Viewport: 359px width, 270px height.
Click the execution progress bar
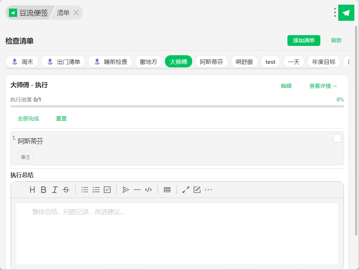point(177,106)
